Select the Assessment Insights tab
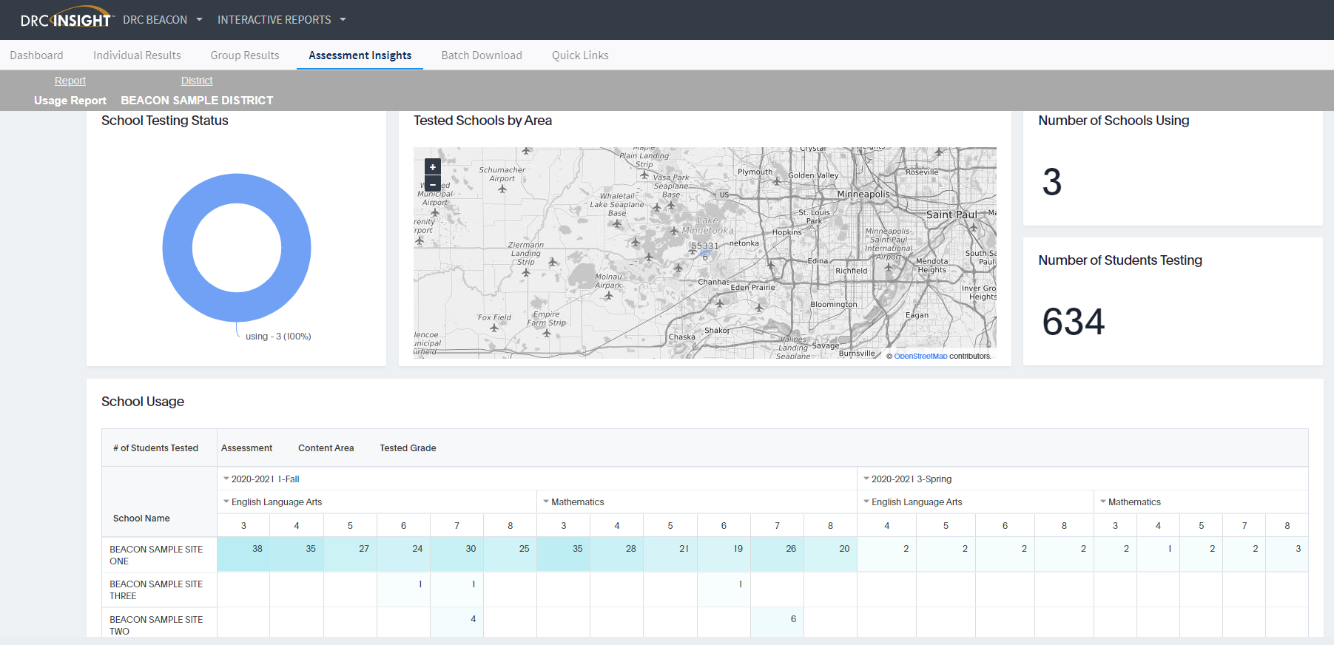 click(360, 55)
